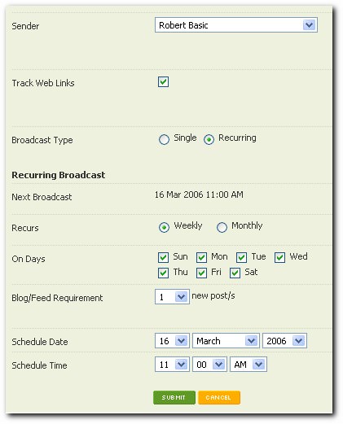Viewport: 343px width, 424px height.
Task: Toggle the Wed day checkbox
Action: click(x=279, y=257)
